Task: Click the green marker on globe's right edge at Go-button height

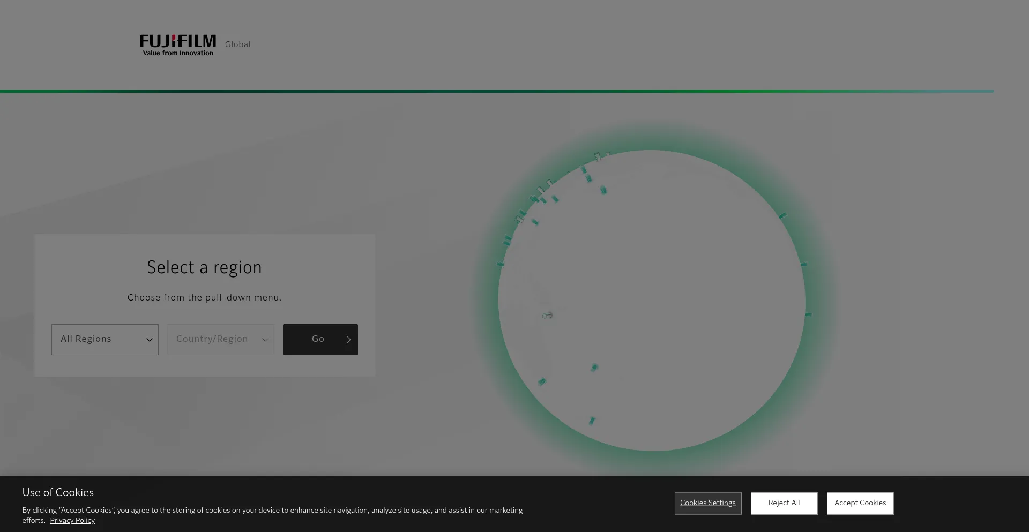Action: (x=808, y=314)
